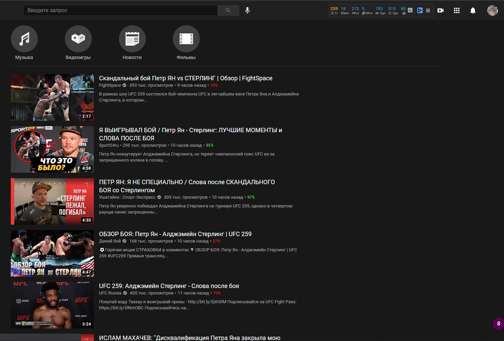Open the YouTube apps grid icon
Image resolution: width=504 pixels, height=341 pixels.
pyautogui.click(x=457, y=10)
